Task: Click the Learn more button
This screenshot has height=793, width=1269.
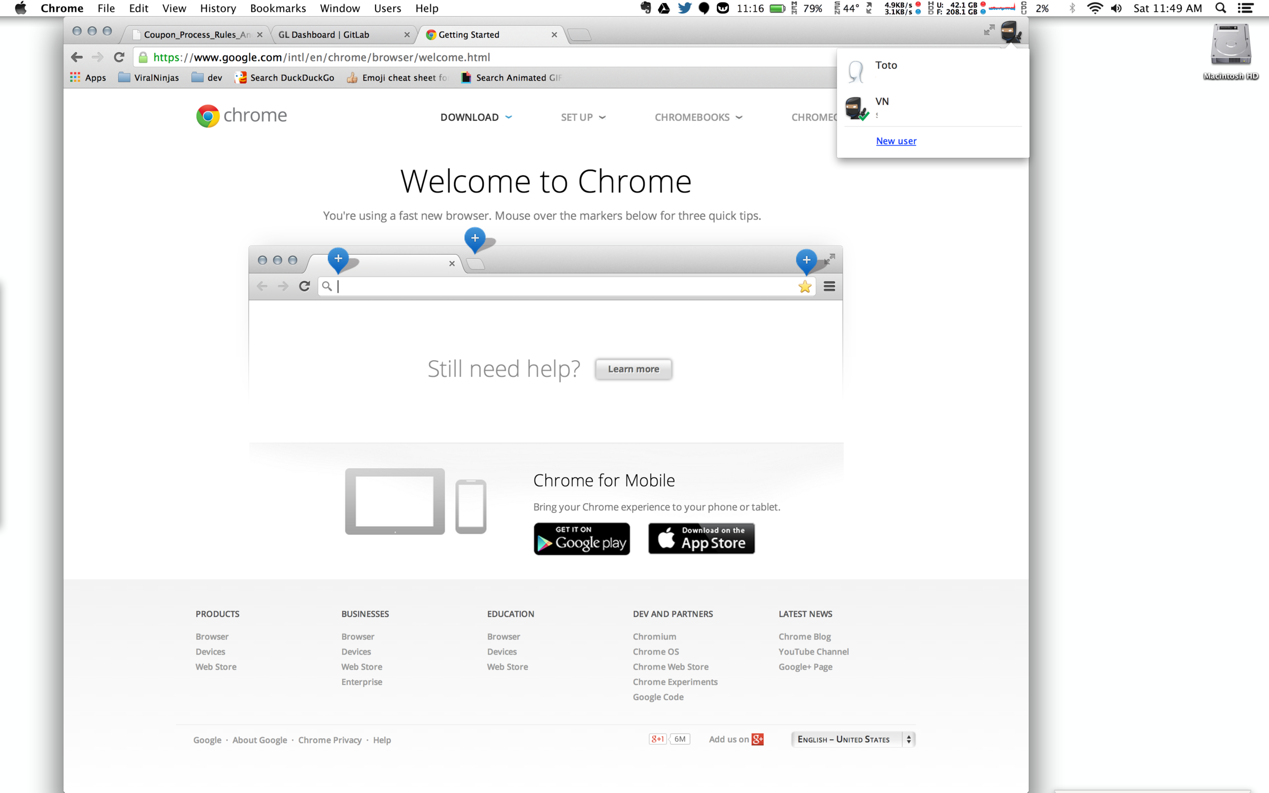Action: 633,369
